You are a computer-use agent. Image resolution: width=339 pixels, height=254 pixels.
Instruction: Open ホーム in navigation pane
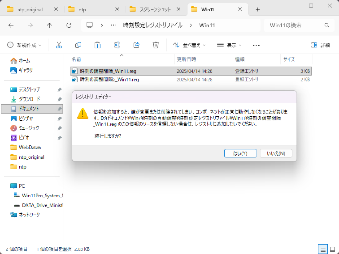pyautogui.click(x=24, y=60)
